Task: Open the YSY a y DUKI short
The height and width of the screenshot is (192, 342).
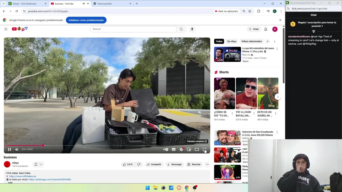Action: coord(246,93)
